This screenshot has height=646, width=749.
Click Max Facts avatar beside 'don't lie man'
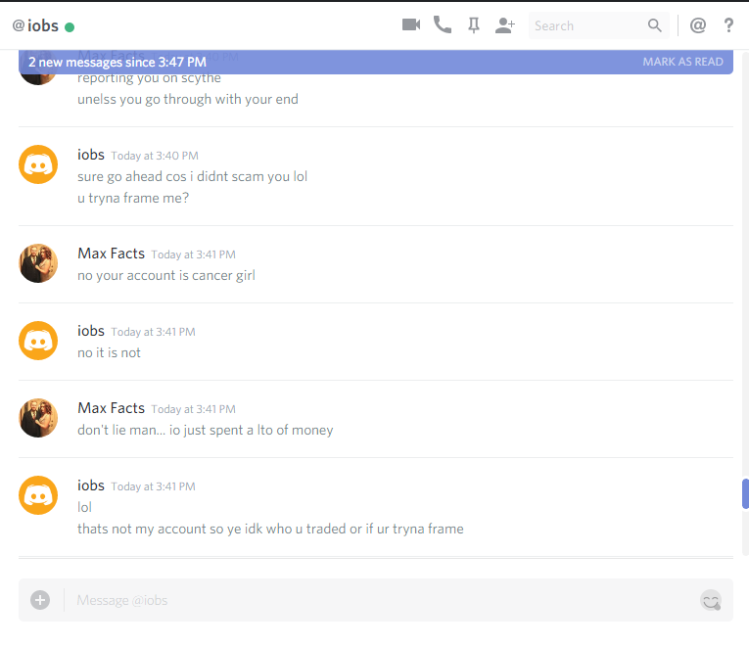click(38, 418)
